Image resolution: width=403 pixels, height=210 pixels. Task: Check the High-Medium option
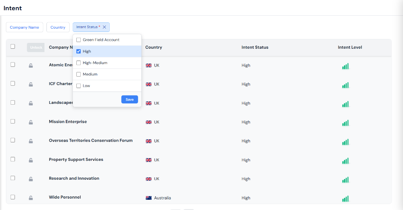click(79, 63)
